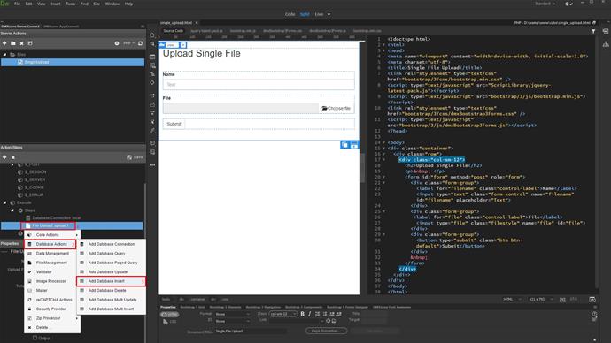Remove the selected action step with the X icon
This screenshot has height=343, width=611.
13,157
